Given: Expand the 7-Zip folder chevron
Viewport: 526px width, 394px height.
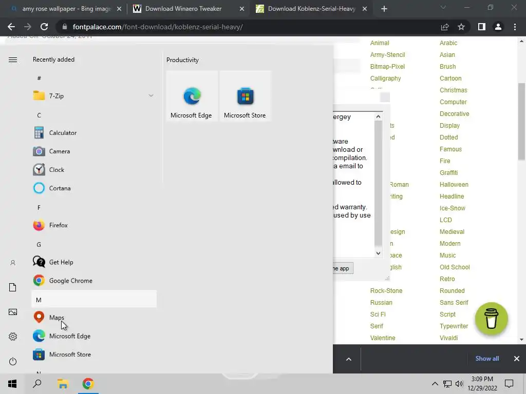Looking at the screenshot, I should [151, 96].
